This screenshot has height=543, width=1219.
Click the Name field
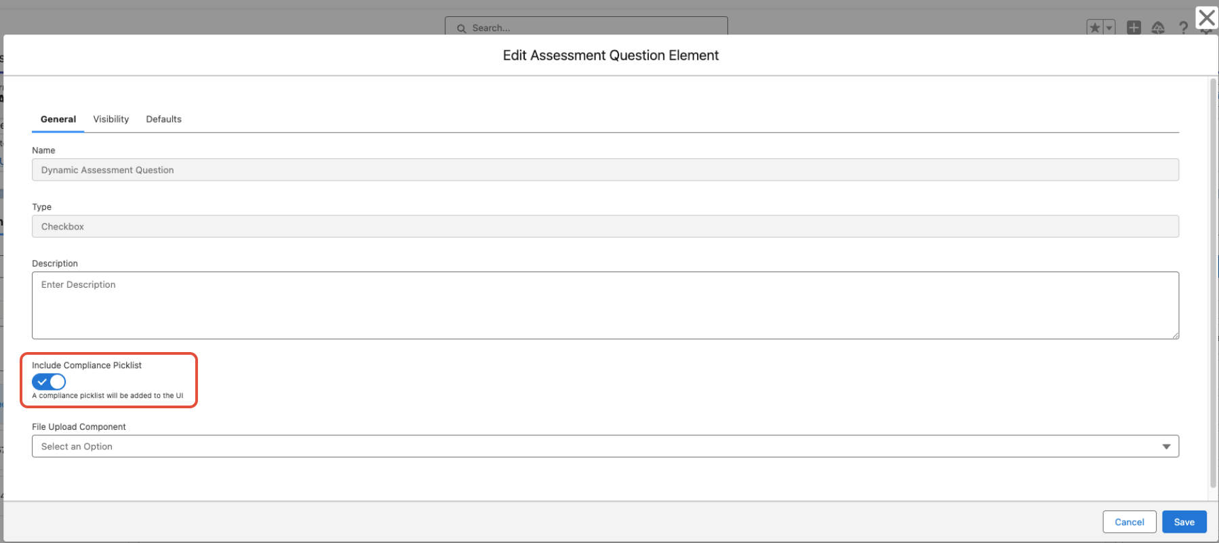[605, 170]
